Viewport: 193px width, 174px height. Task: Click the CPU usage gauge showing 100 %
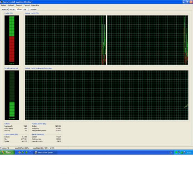pos(12,40)
